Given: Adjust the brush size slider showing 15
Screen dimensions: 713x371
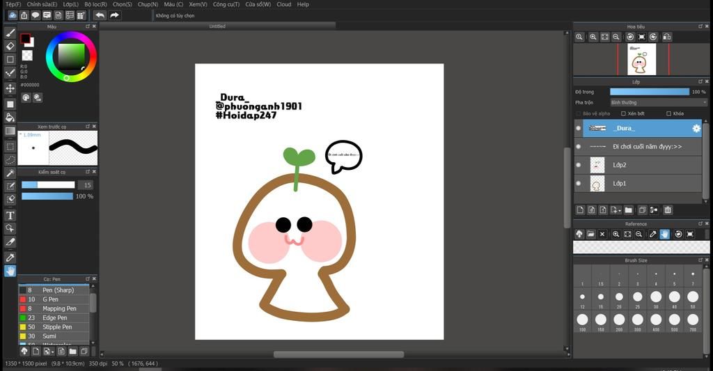Looking at the screenshot, I should pos(48,185).
